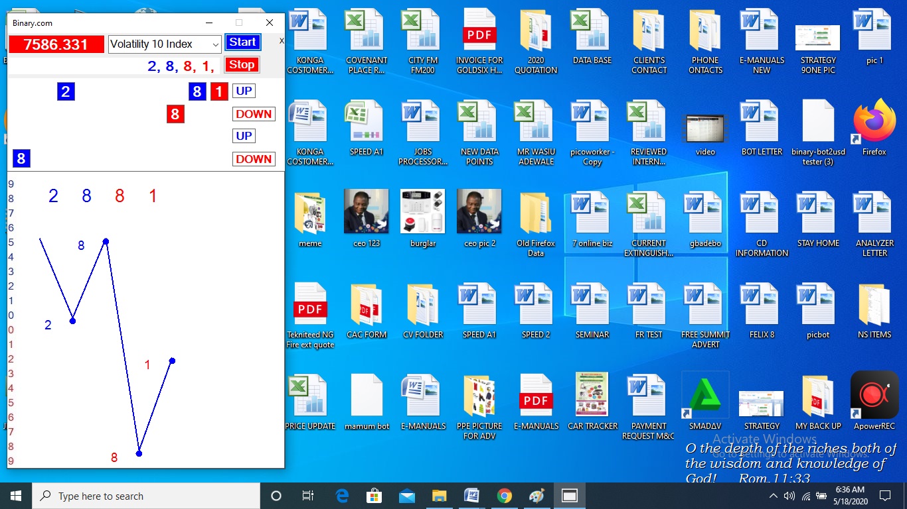Open the STAY HOME Word document
The image size is (907, 509).
818,219
